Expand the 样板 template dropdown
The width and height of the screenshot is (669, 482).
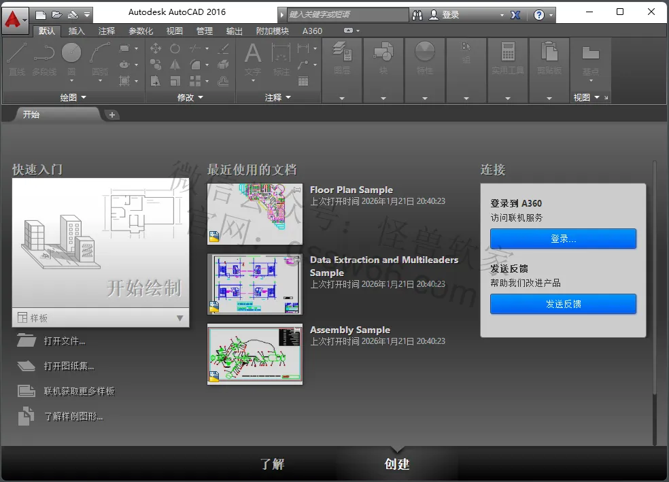(x=180, y=318)
